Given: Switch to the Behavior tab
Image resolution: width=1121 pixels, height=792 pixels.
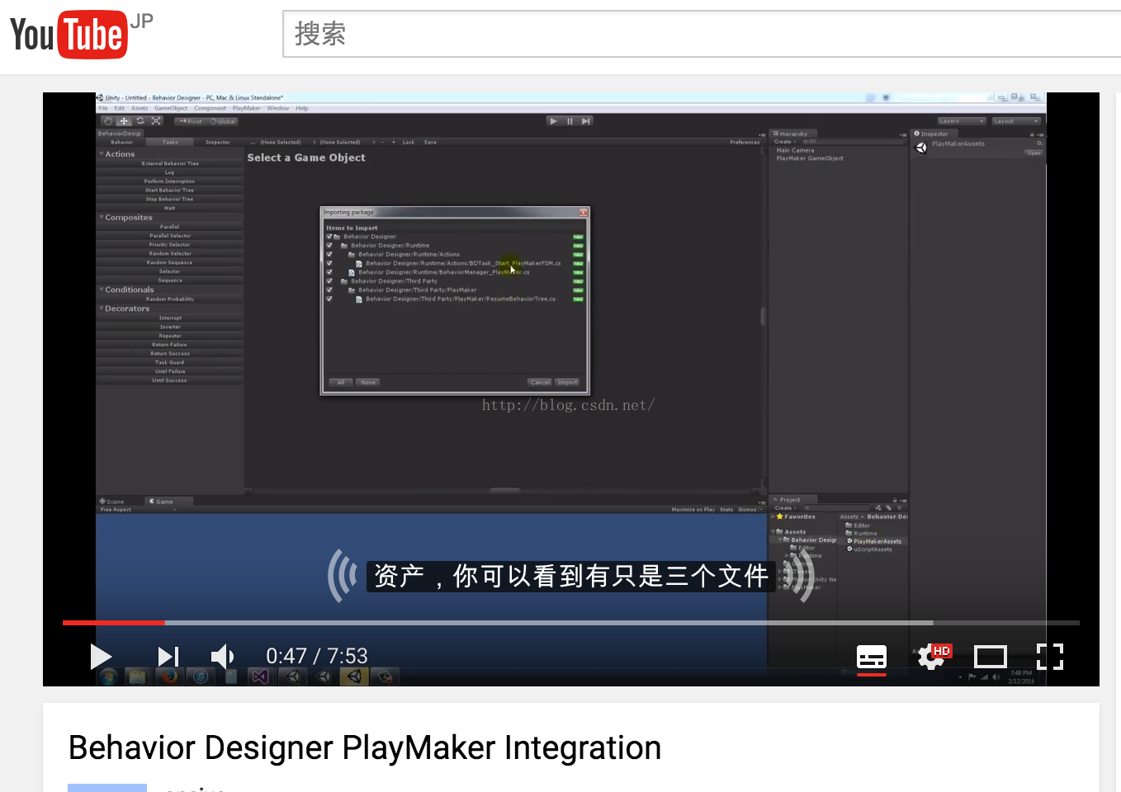Looking at the screenshot, I should click(121, 142).
